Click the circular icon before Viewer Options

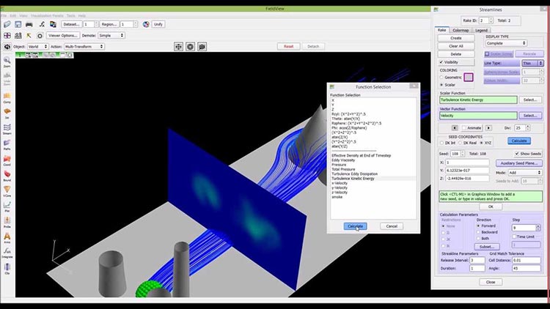tap(40, 35)
